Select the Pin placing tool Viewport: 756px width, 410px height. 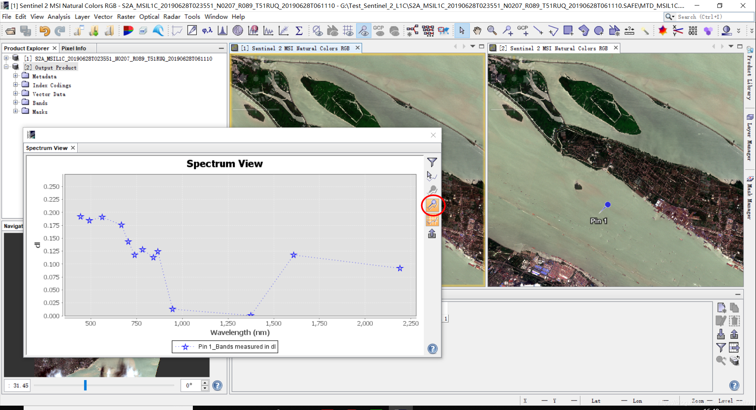(507, 31)
